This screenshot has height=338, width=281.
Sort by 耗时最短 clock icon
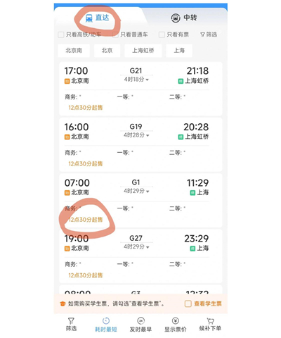pos(106,320)
